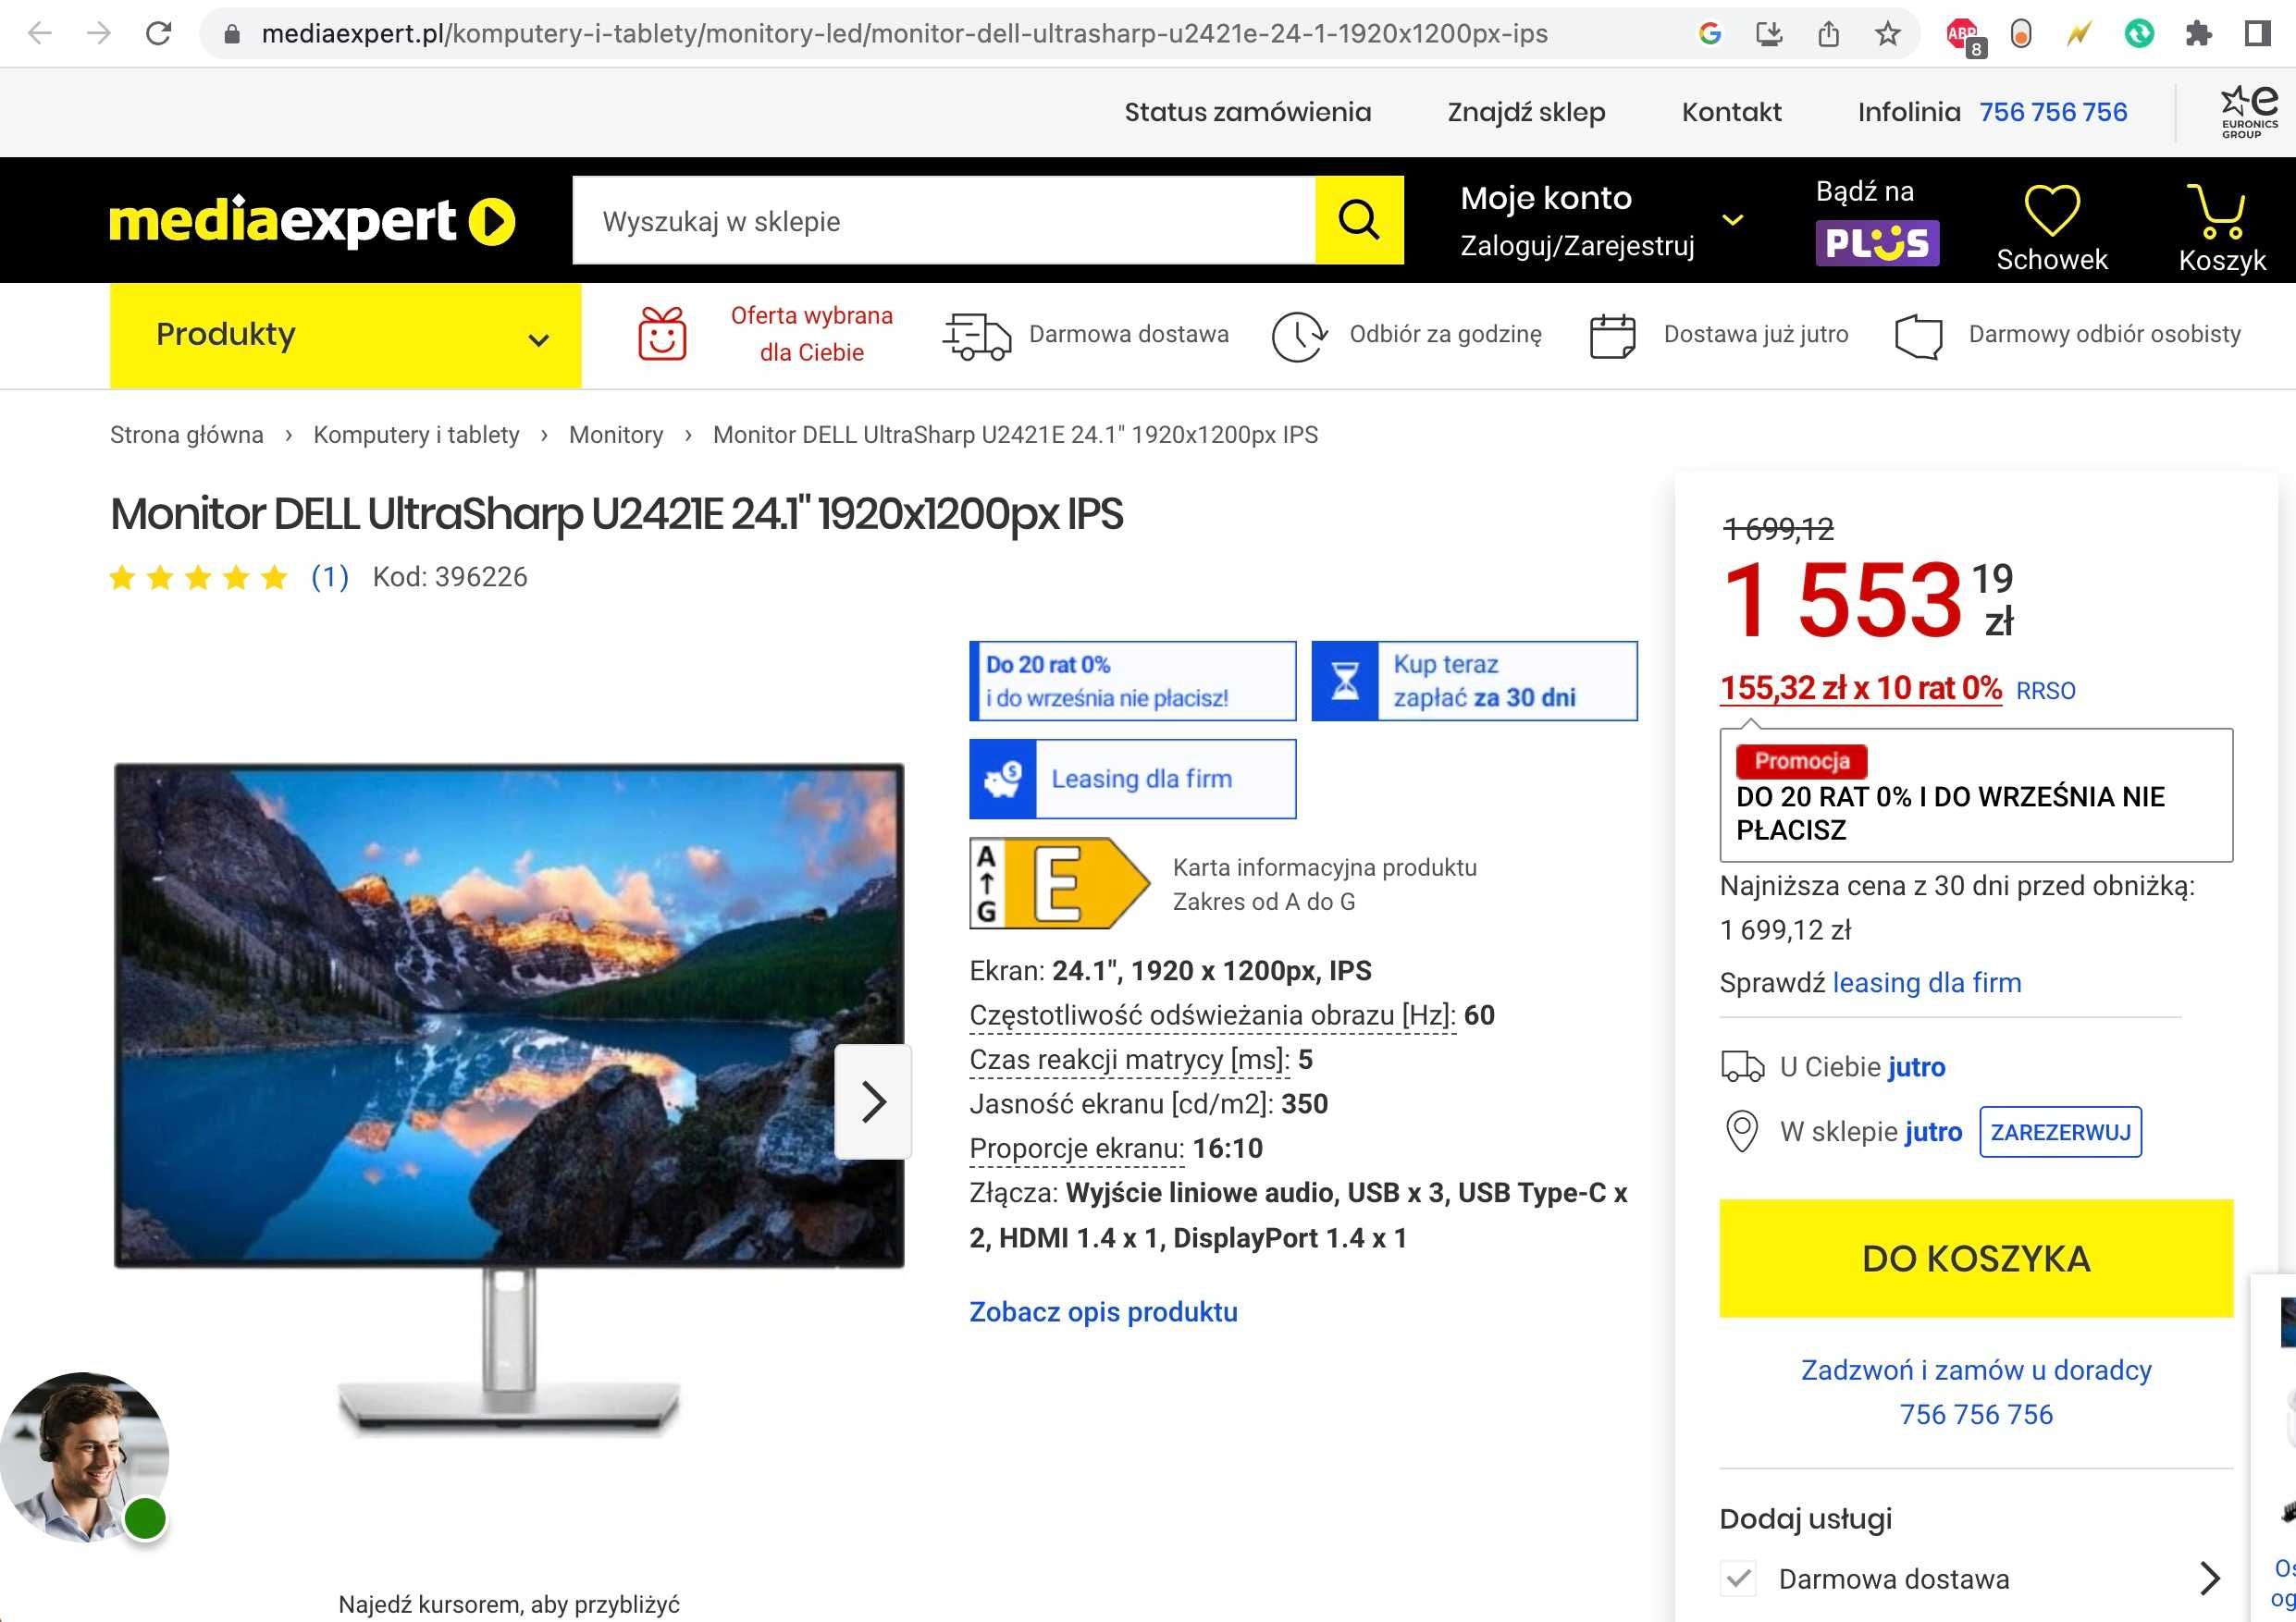Open Kontakt page
The height and width of the screenshot is (1622, 2296).
1731,112
